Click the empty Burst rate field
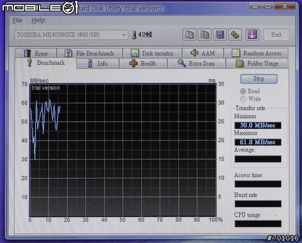This screenshot has height=243, width=302. [x=258, y=204]
